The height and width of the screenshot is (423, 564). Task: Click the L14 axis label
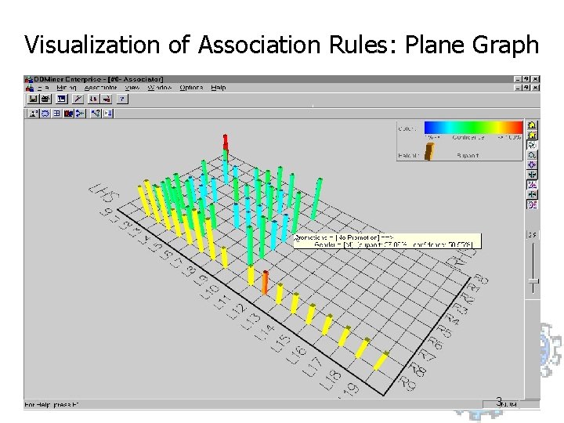(x=264, y=333)
